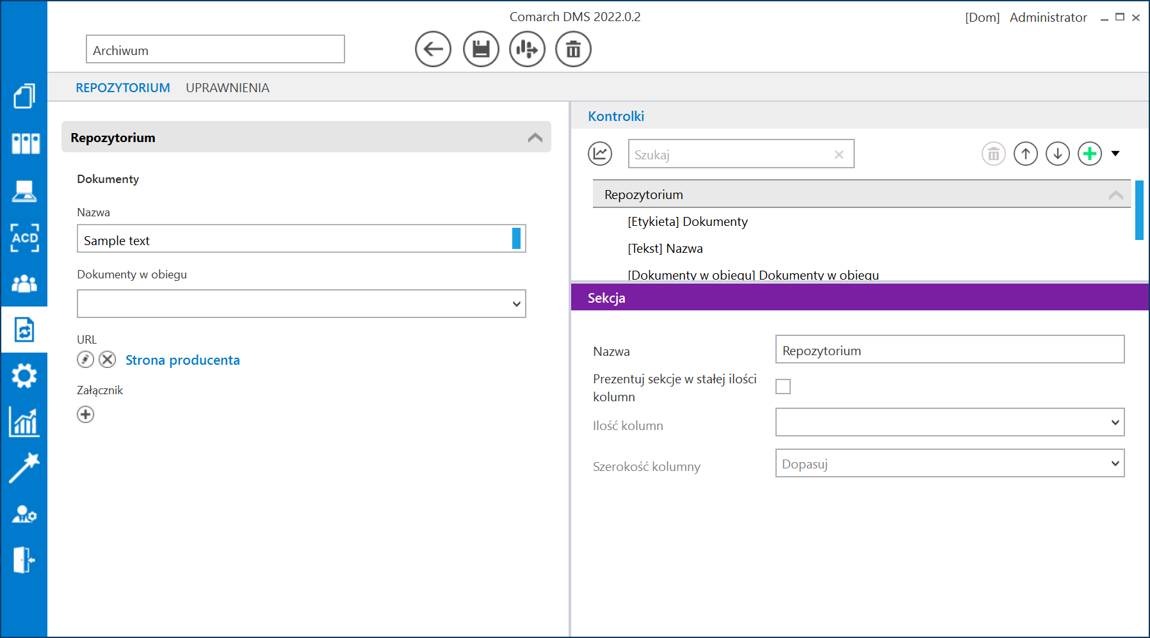Open the dropdown arrow beside the green plus
This screenshot has width=1150, height=638.
click(1115, 154)
